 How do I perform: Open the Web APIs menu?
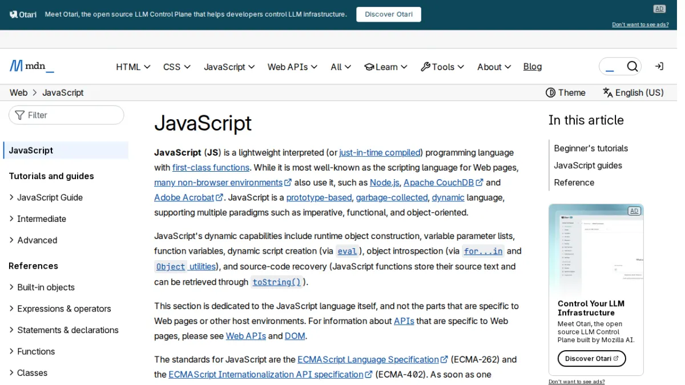click(292, 67)
